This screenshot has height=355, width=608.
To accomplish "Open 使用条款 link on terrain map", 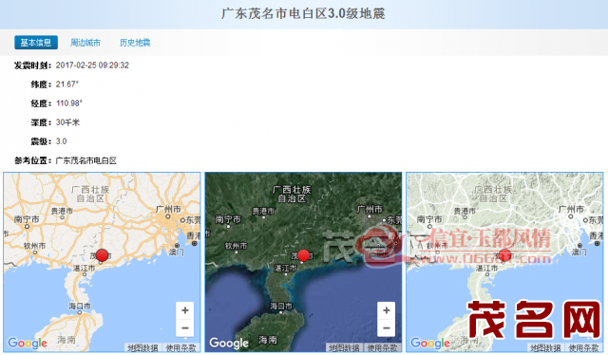I will (x=583, y=347).
